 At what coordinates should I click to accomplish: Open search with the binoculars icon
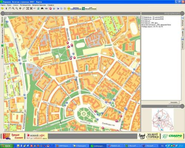pos(42,9)
